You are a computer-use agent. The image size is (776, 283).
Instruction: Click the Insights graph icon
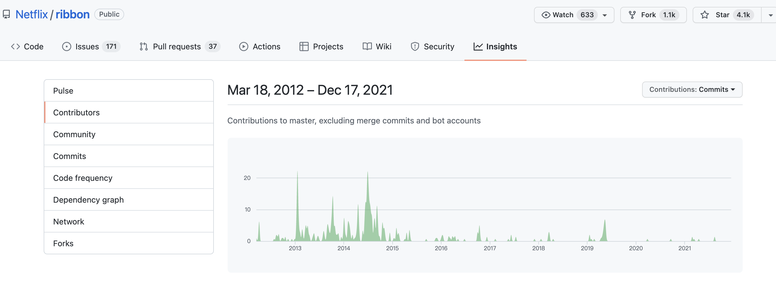point(478,46)
